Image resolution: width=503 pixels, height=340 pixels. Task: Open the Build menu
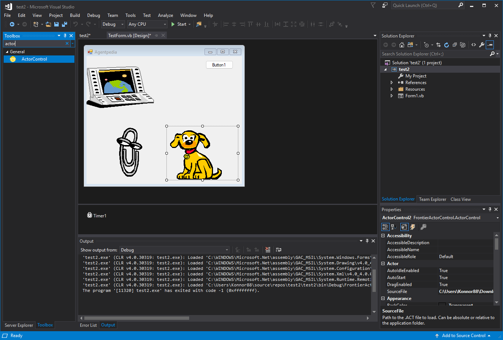(x=75, y=15)
